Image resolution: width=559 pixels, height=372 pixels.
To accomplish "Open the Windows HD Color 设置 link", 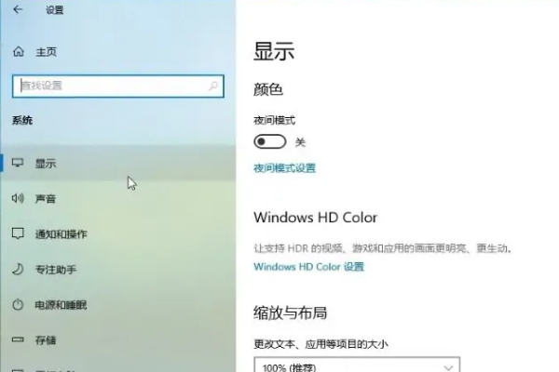I will click(308, 267).
